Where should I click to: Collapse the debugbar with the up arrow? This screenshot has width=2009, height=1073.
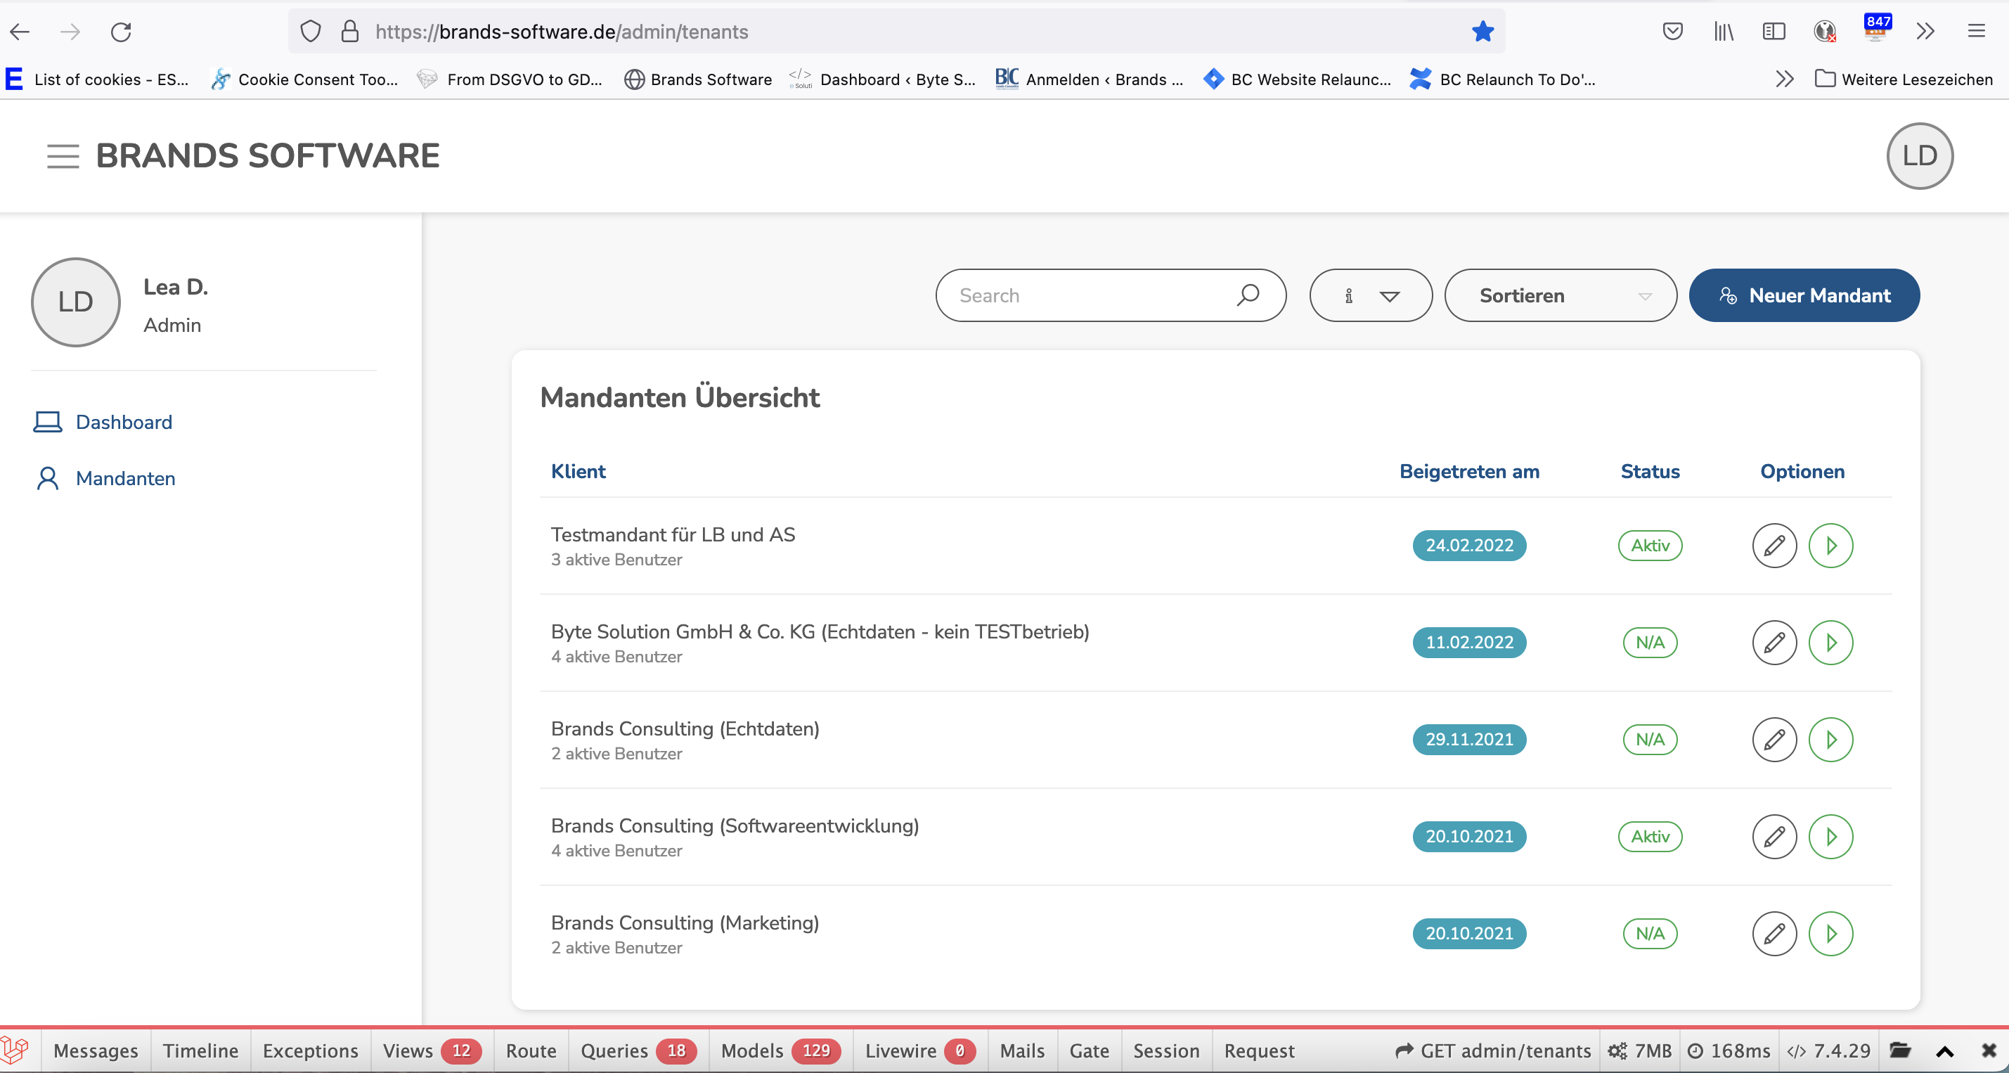(x=1945, y=1051)
